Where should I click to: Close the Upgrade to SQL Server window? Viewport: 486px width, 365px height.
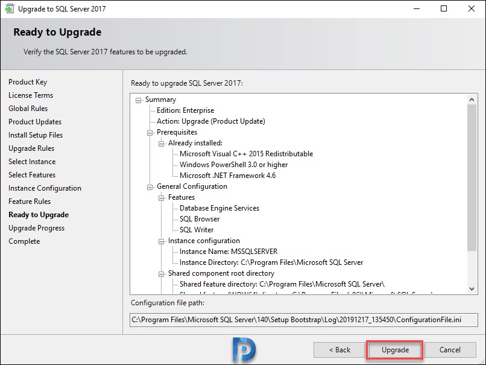[x=471, y=8]
